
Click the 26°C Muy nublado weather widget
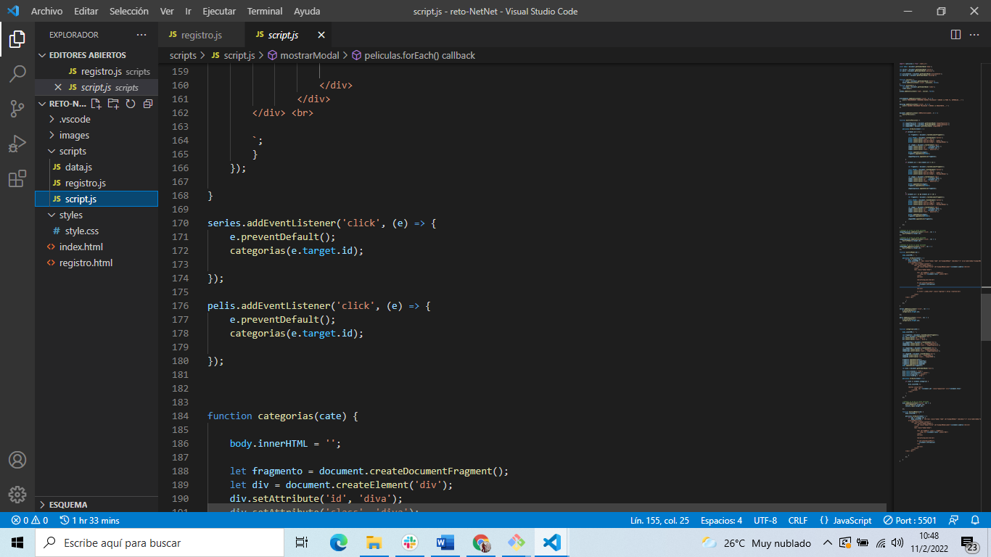tap(756, 542)
